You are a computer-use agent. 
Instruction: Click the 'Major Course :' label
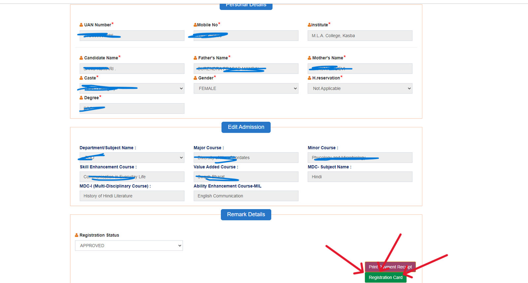coord(209,148)
